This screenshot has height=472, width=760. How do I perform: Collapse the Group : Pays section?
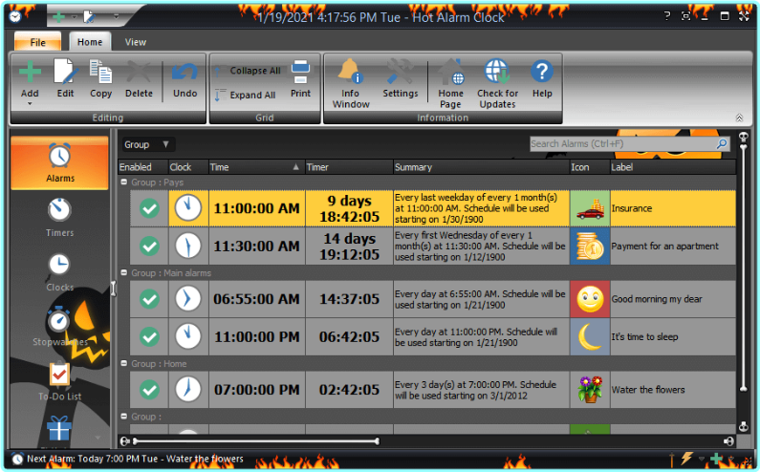pos(124,182)
